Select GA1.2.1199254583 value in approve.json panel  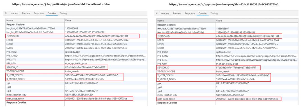(233, 83)
